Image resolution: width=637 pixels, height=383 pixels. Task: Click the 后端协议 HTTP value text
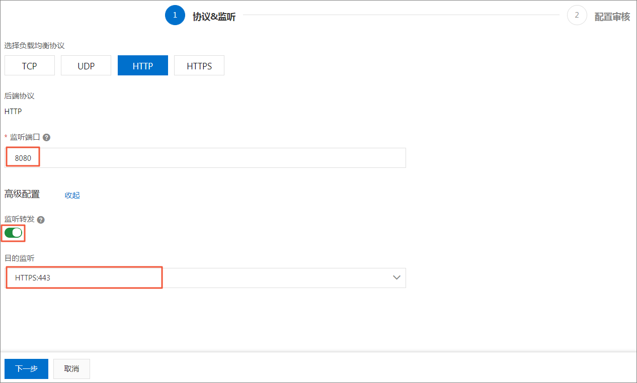(x=13, y=112)
